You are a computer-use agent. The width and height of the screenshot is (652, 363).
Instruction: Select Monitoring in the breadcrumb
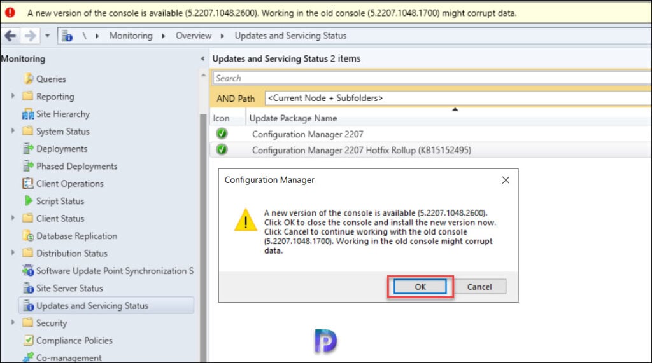coord(131,36)
